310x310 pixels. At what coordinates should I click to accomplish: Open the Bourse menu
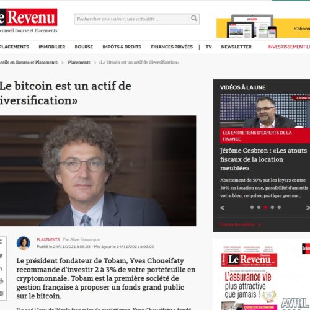tap(84, 47)
